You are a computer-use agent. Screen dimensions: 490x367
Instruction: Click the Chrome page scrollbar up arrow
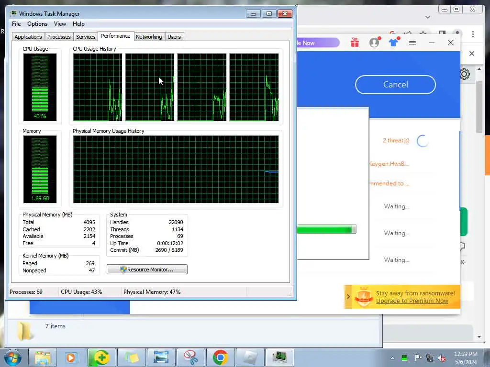pyautogui.click(x=479, y=69)
